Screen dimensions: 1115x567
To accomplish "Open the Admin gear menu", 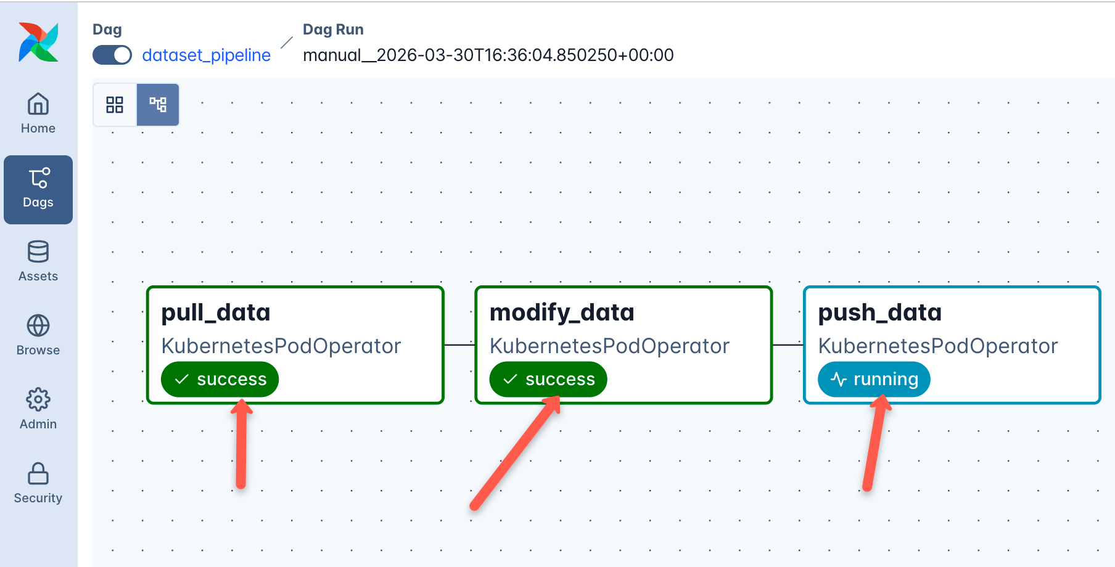I will click(x=38, y=409).
